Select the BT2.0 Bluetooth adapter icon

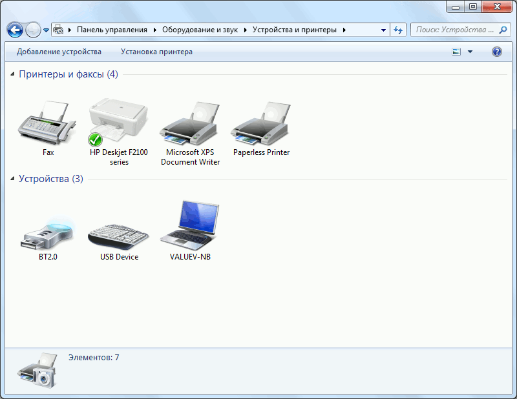48,229
